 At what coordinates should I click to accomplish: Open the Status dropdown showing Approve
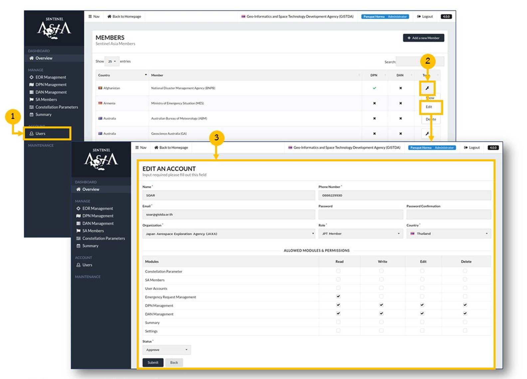[x=166, y=350]
